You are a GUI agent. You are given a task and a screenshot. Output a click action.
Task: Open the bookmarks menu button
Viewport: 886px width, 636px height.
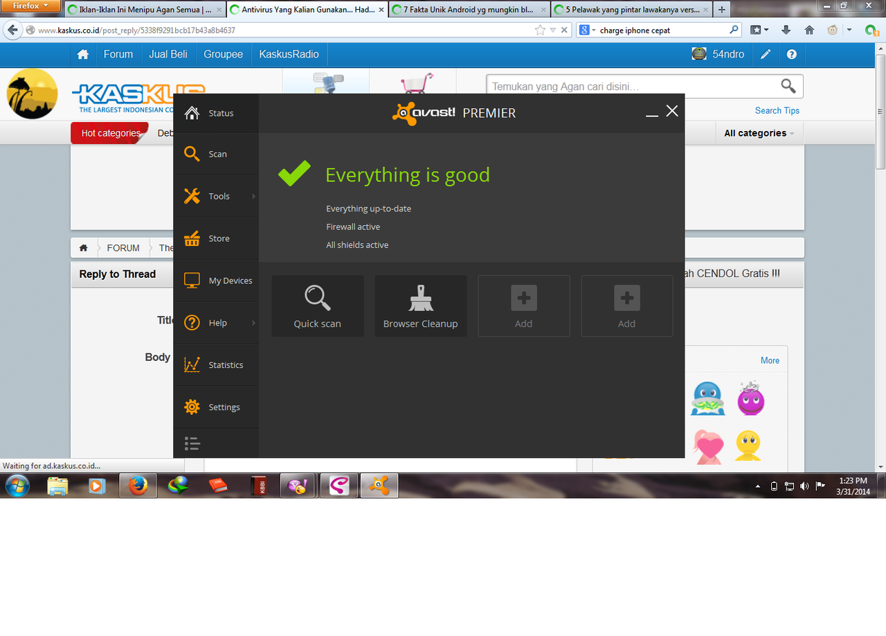[760, 30]
